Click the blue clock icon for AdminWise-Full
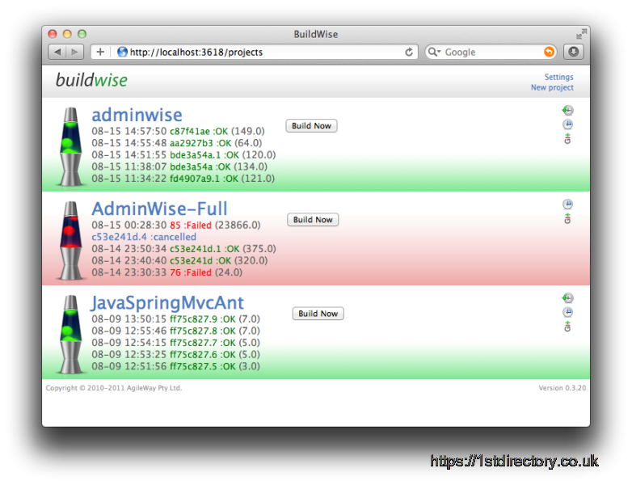This screenshot has width=632, height=485. tap(567, 204)
